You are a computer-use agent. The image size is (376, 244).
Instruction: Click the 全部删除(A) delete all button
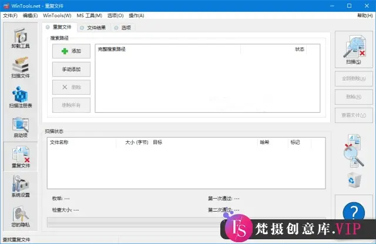354,79
